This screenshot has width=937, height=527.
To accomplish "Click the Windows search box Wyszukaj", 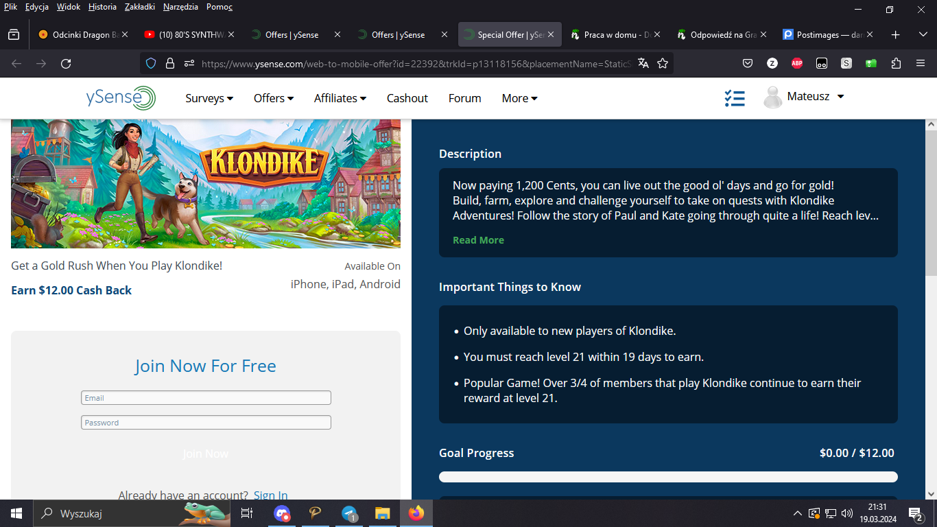I will pyautogui.click(x=132, y=513).
